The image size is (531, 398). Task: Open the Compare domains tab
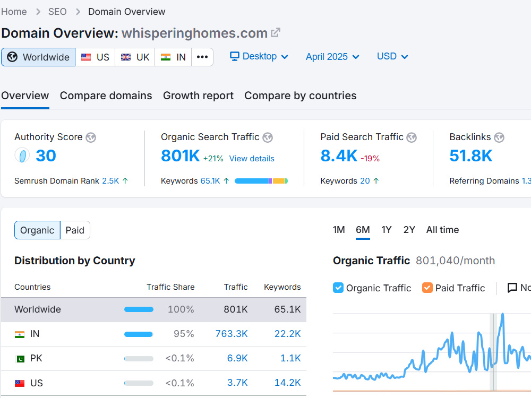(x=106, y=96)
